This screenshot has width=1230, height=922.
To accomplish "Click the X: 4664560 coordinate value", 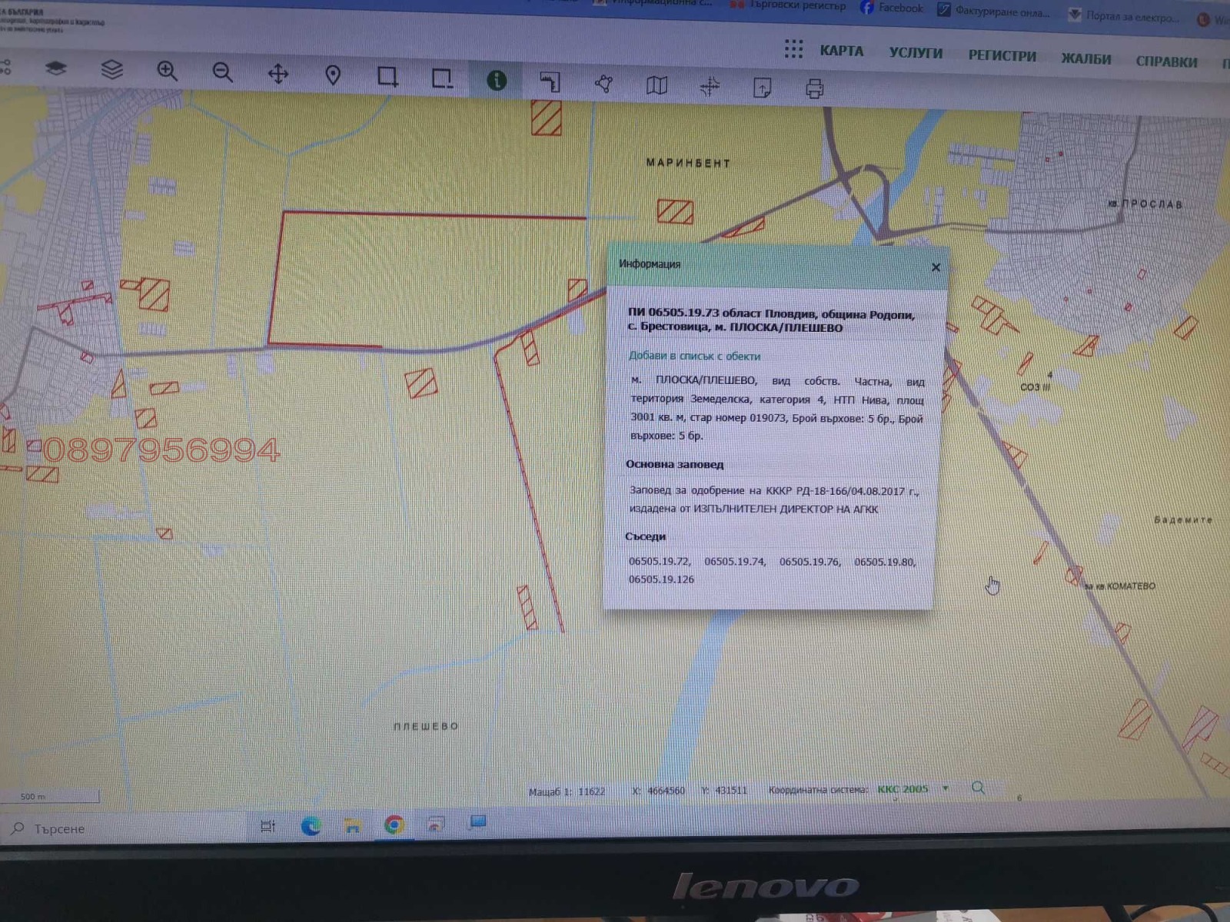I will 658,791.
